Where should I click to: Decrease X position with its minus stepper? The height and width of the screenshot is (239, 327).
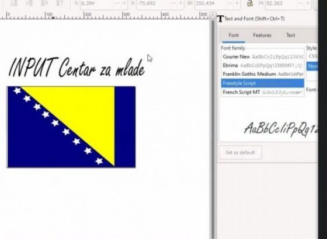[x=117, y=3]
